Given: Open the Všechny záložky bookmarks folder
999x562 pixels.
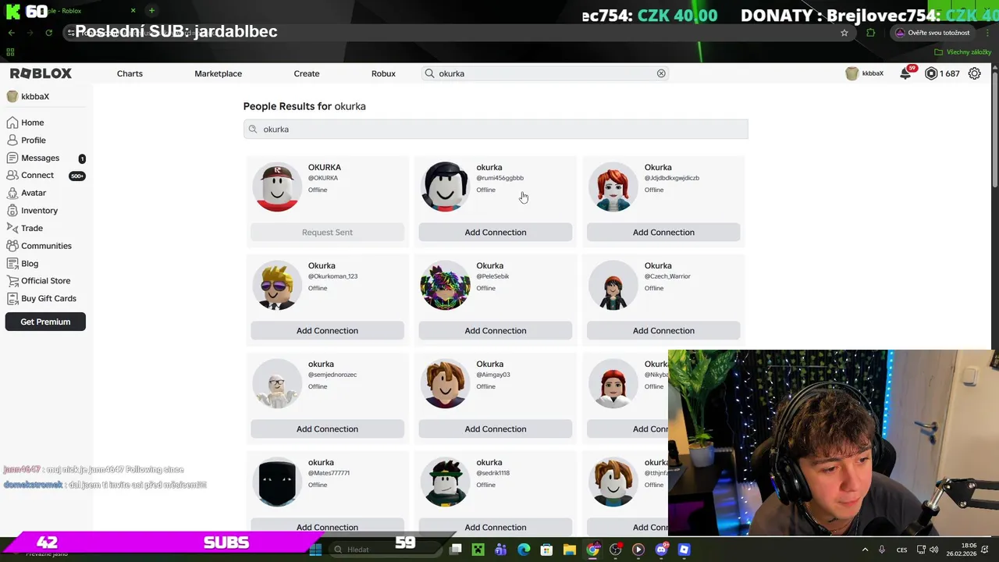Looking at the screenshot, I should coord(963,52).
